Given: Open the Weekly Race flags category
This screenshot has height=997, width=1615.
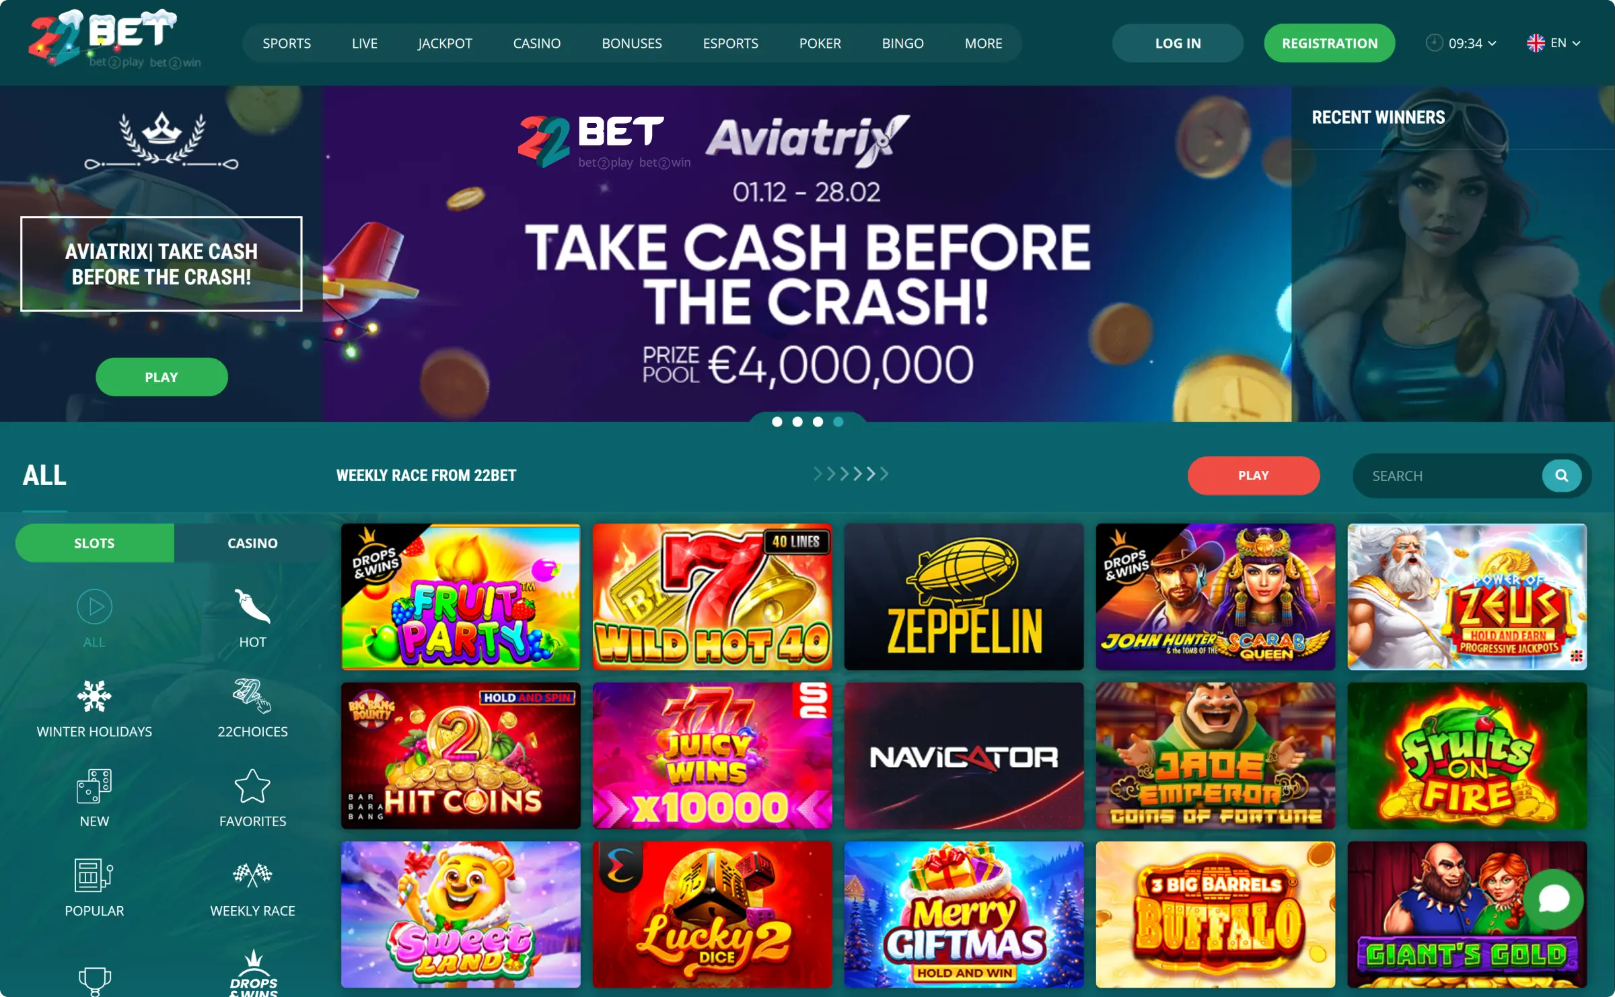Looking at the screenshot, I should (252, 875).
